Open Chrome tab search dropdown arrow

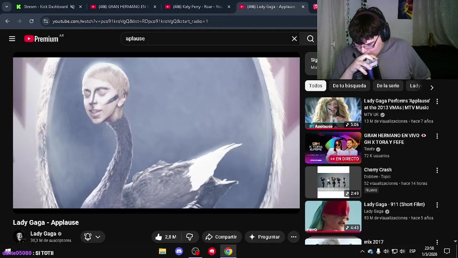(6, 7)
